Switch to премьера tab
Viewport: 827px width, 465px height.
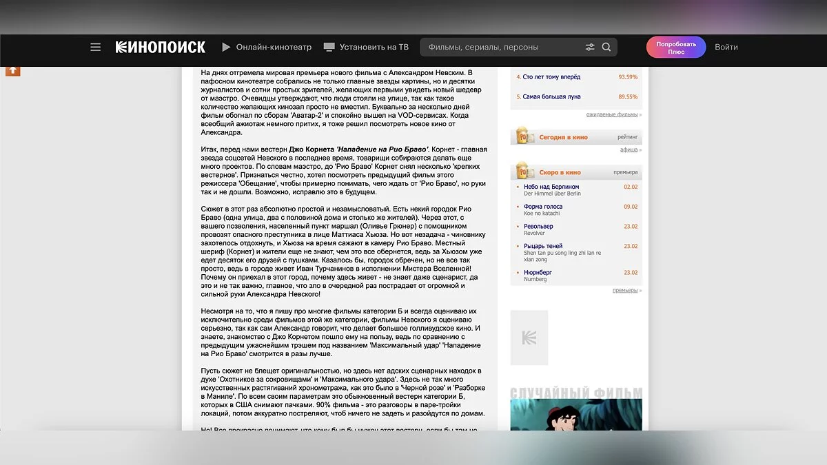click(x=626, y=172)
